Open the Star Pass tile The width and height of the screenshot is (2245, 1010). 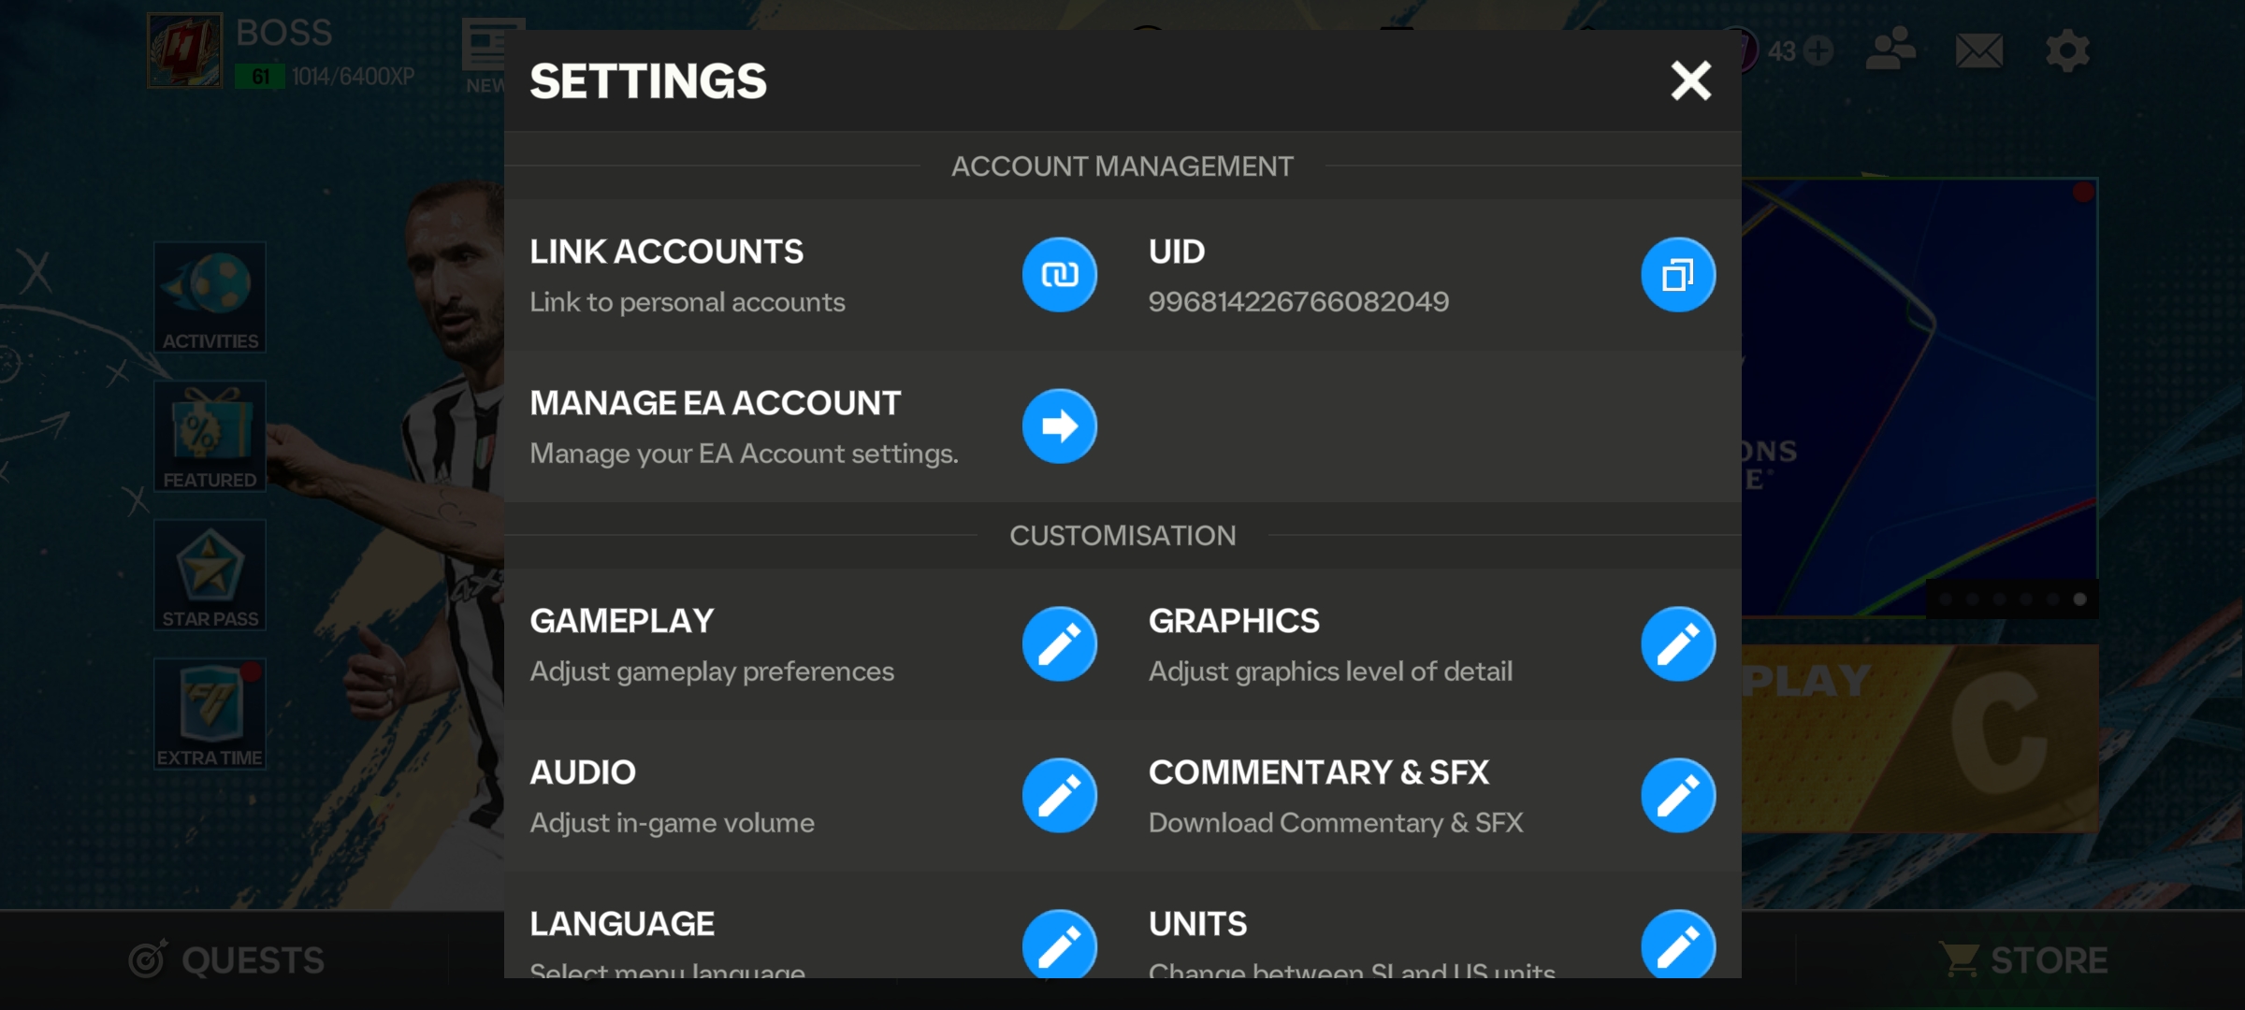click(x=210, y=575)
